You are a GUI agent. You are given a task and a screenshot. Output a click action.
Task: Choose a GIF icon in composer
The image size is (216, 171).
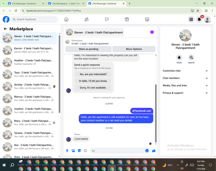point(86,151)
